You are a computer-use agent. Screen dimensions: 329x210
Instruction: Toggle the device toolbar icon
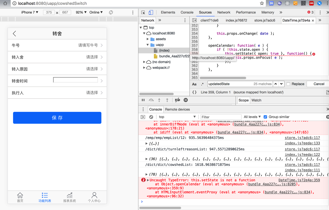click(151, 13)
